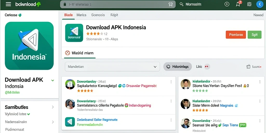This screenshot has height=133, width=266.
Task: Click the app icon beside Dedanloanol Esilar Pagmnuate
Action: tap(70, 122)
